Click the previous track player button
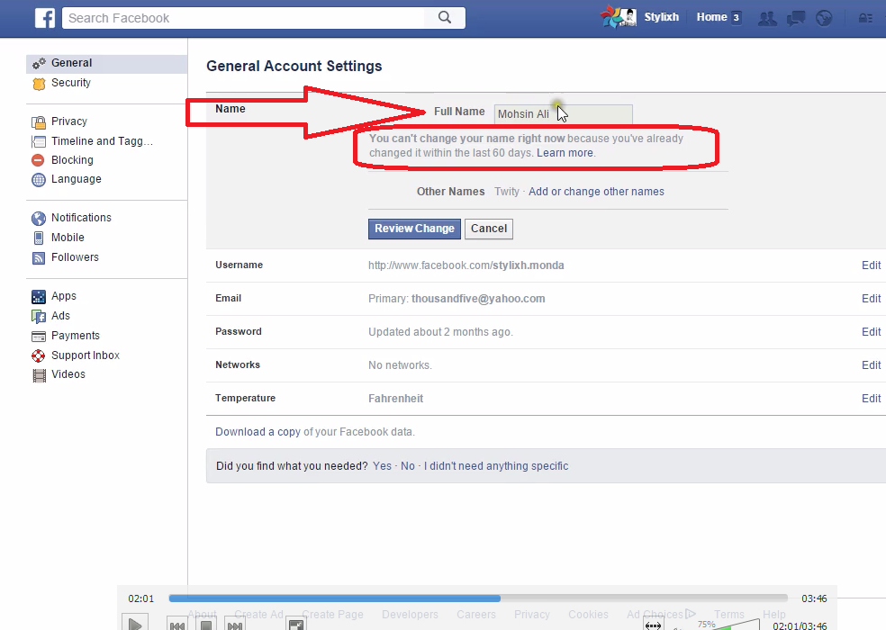 click(x=177, y=625)
